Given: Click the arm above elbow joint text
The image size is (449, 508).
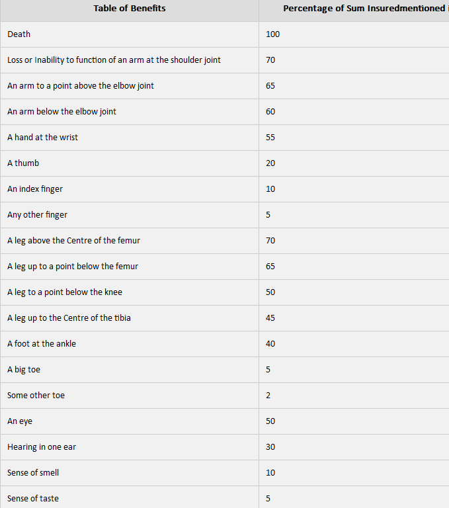Looking at the screenshot, I should click(x=80, y=86).
